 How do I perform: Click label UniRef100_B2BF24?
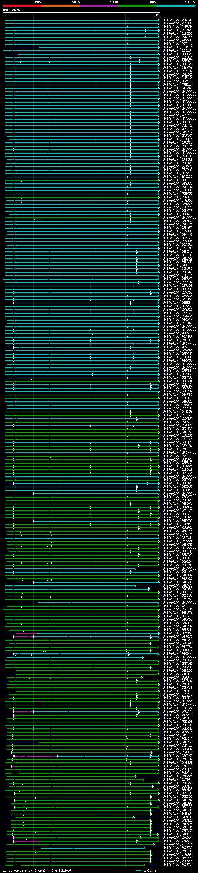click(x=178, y=384)
